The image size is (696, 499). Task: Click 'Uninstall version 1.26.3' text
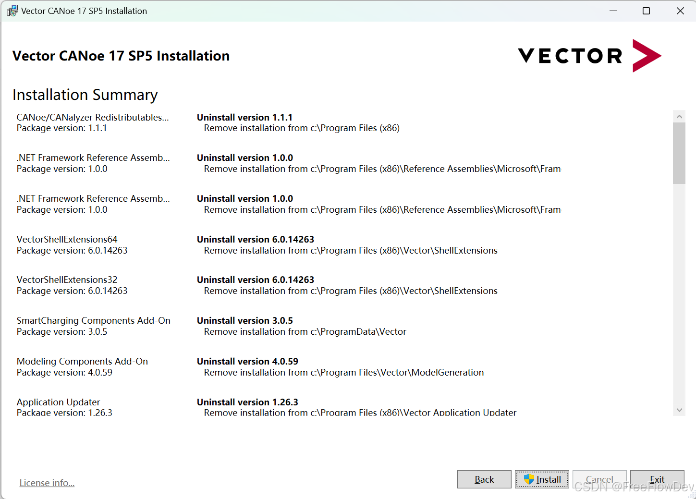(247, 402)
